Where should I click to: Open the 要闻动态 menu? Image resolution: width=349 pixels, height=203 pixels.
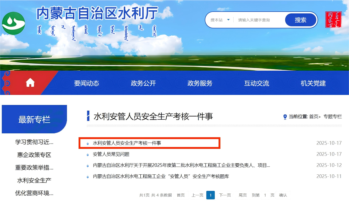tap(87, 83)
